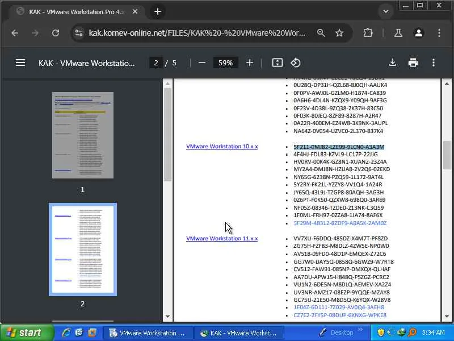Screen dimensions: 454x341
Task: Click key GC75U-21E50-M8D5Q-K6YQX-W28V8
Action: pyautogui.click(x=342, y=300)
